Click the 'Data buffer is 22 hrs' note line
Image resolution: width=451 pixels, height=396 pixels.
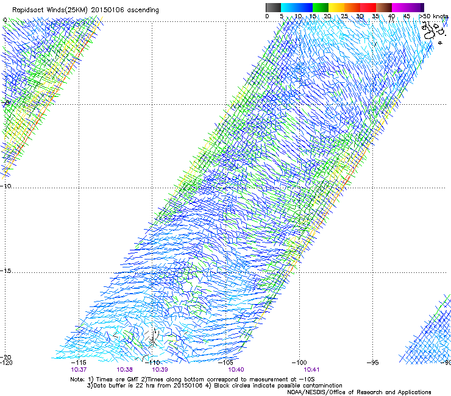[215, 386]
